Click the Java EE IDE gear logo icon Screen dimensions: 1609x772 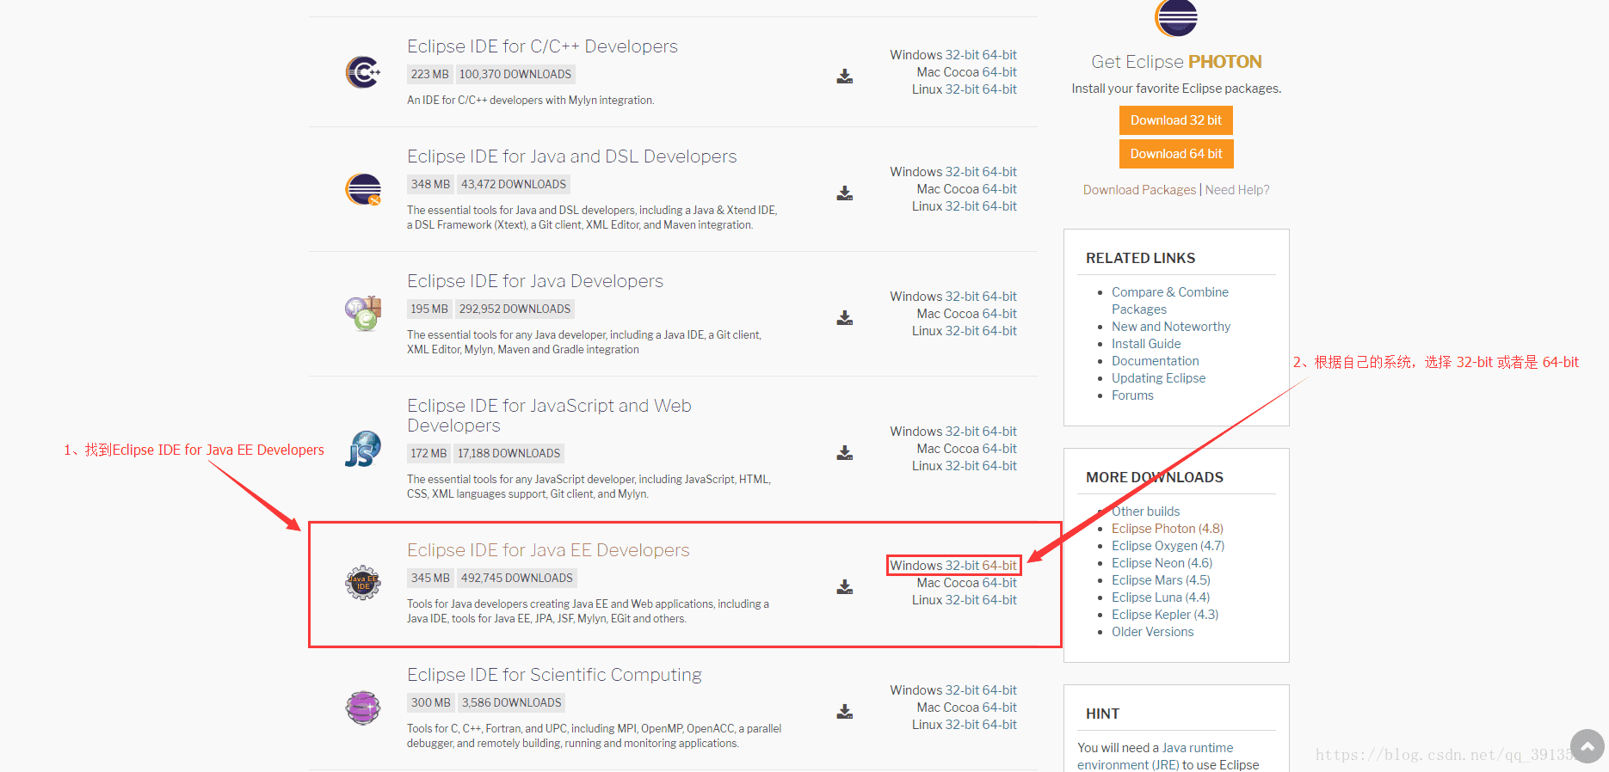[363, 583]
